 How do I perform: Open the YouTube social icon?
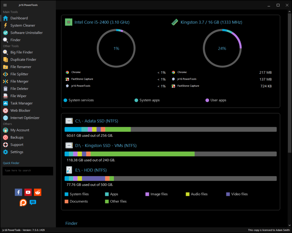pyautogui.click(x=28, y=192)
